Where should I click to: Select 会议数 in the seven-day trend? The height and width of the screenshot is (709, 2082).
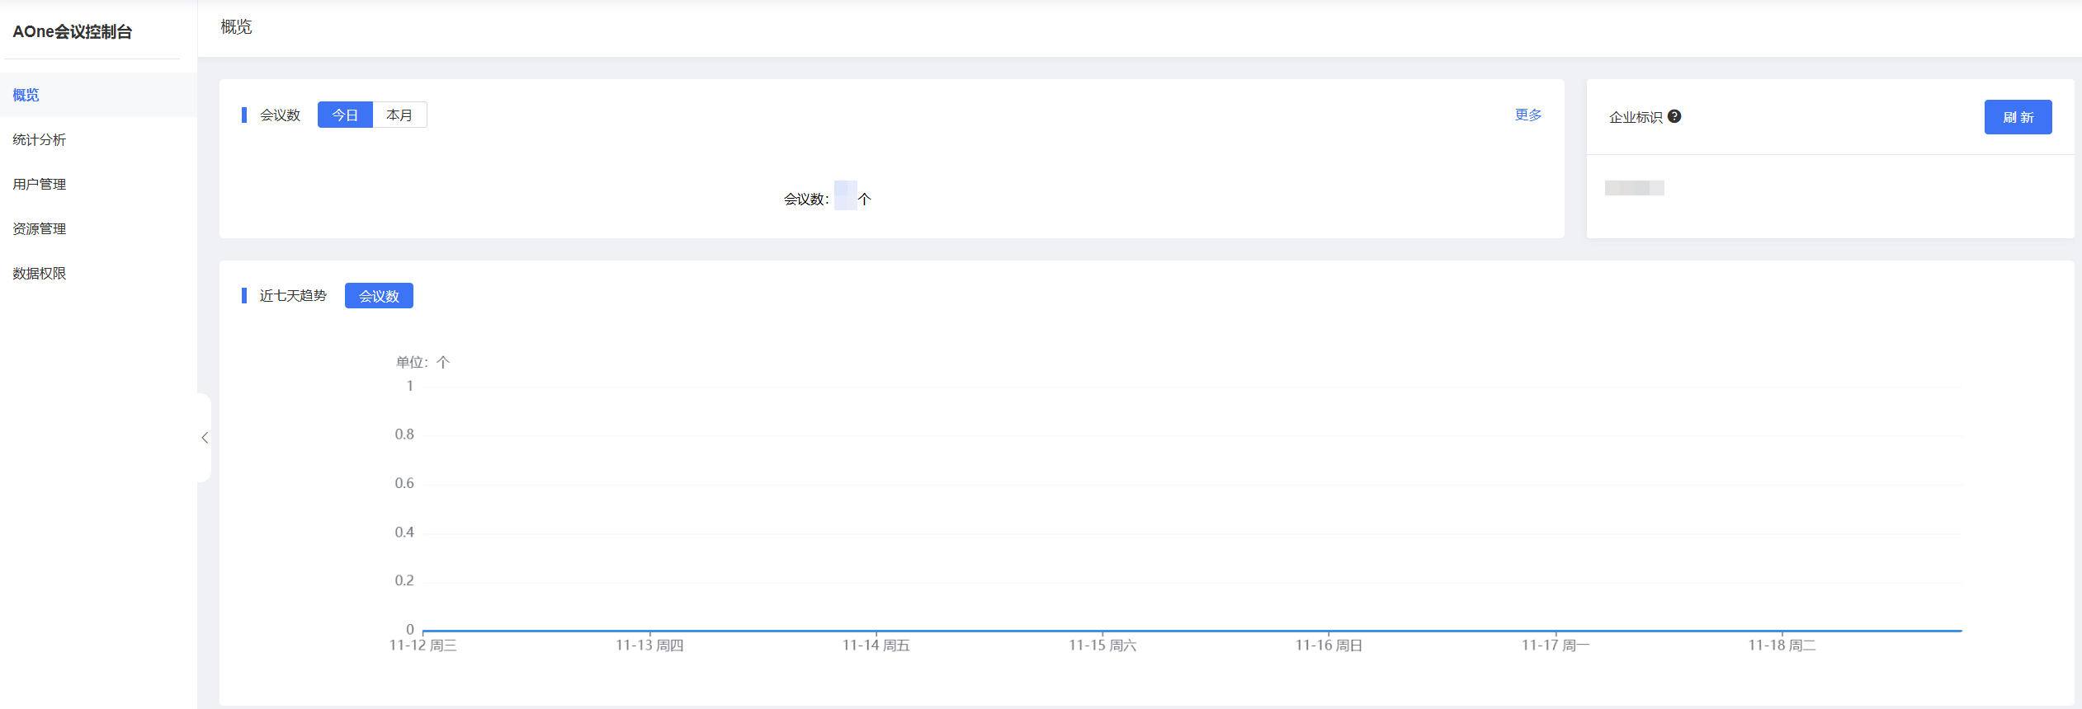[379, 296]
